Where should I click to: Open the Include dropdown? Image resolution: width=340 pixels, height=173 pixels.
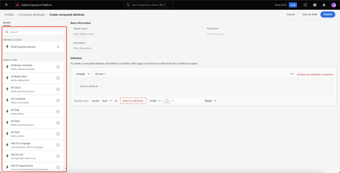[x=83, y=74]
